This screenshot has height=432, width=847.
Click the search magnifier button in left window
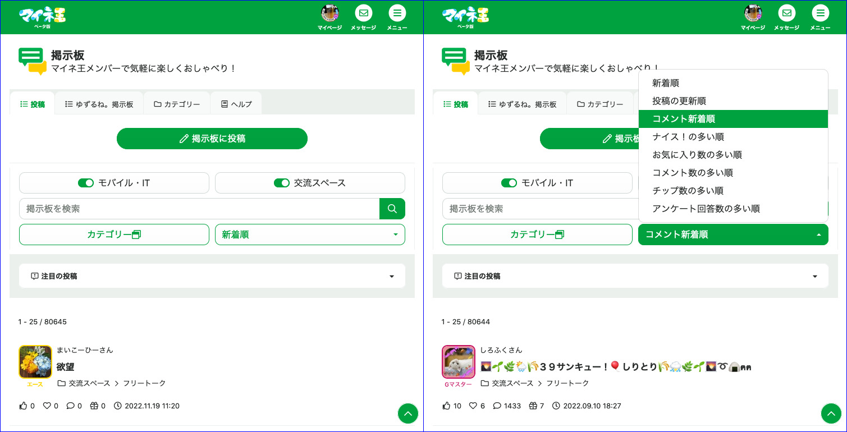pyautogui.click(x=392, y=209)
